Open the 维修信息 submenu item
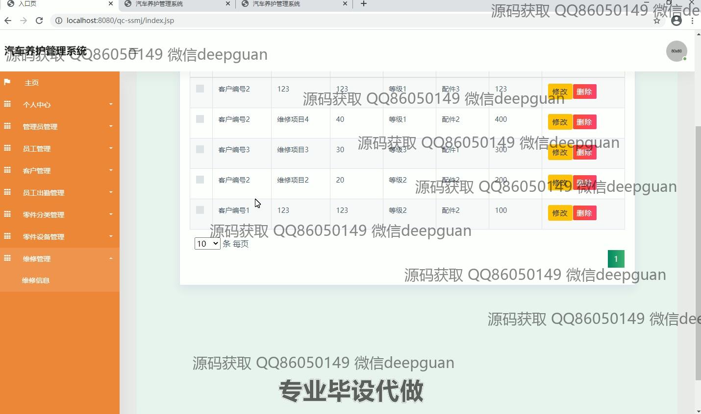 [36, 280]
